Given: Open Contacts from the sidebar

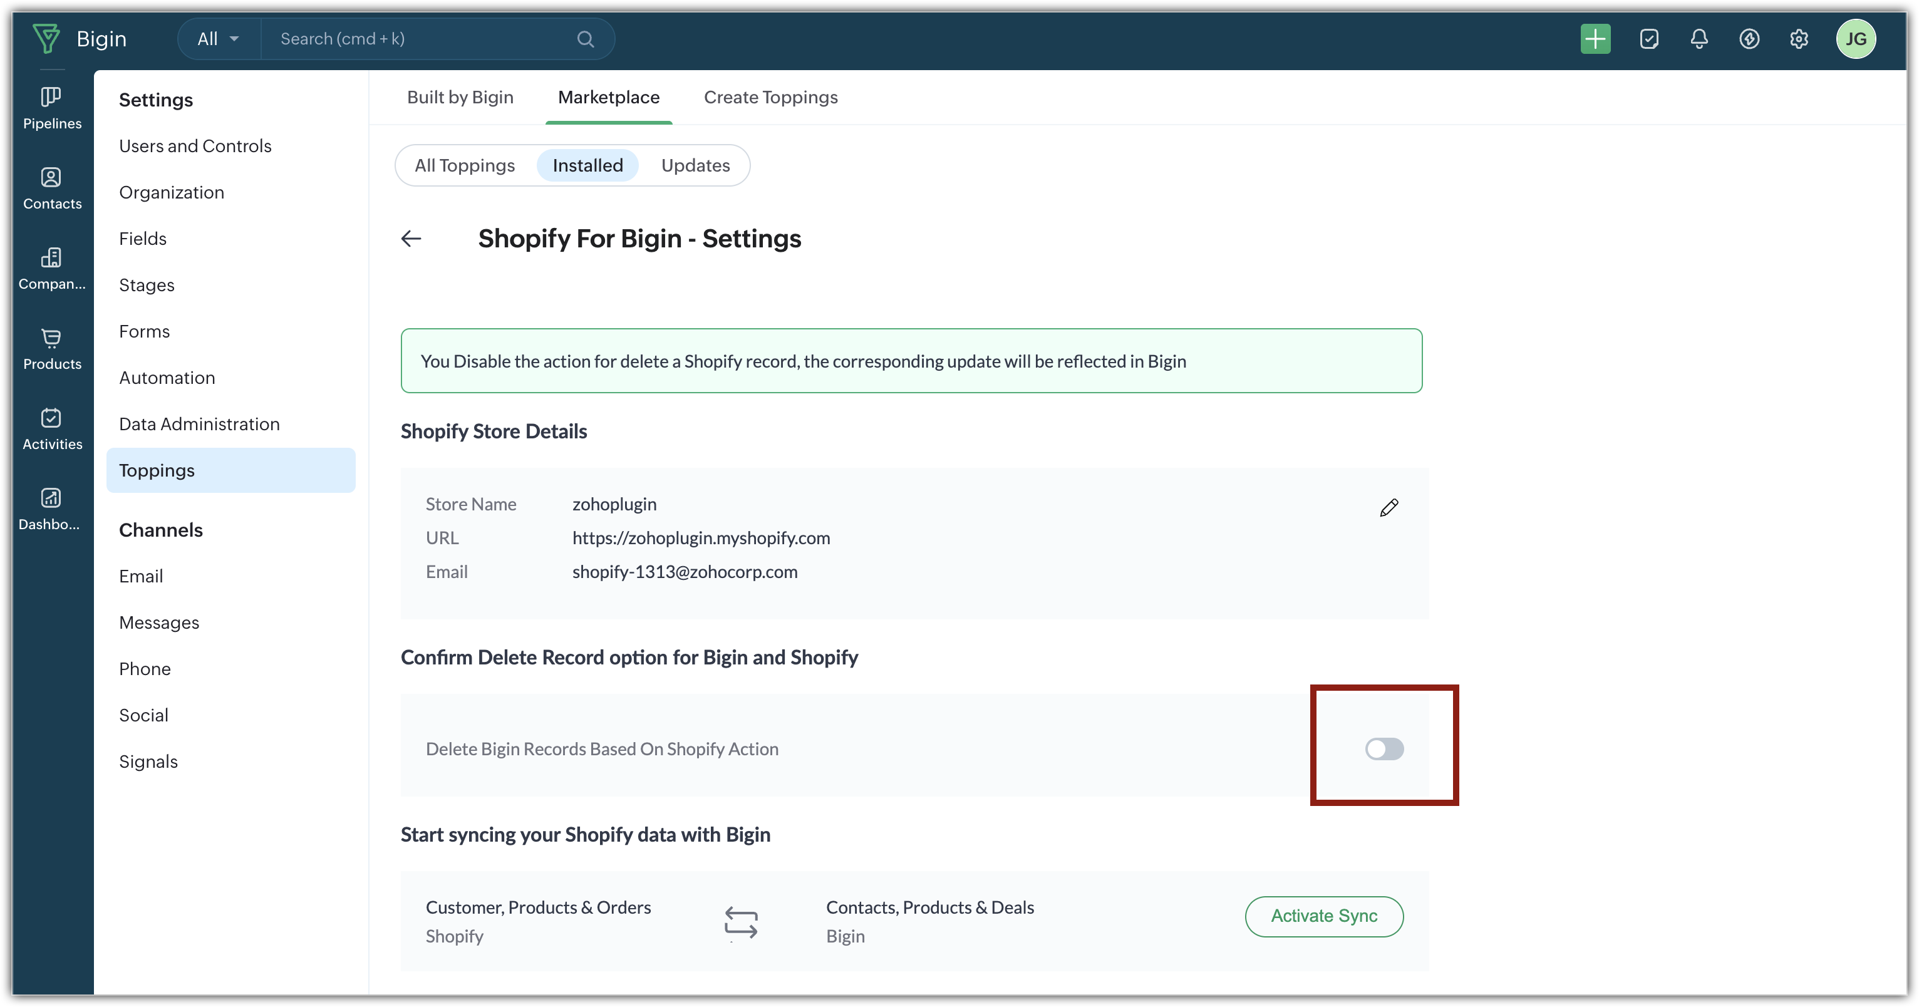Looking at the screenshot, I should pos(51,188).
